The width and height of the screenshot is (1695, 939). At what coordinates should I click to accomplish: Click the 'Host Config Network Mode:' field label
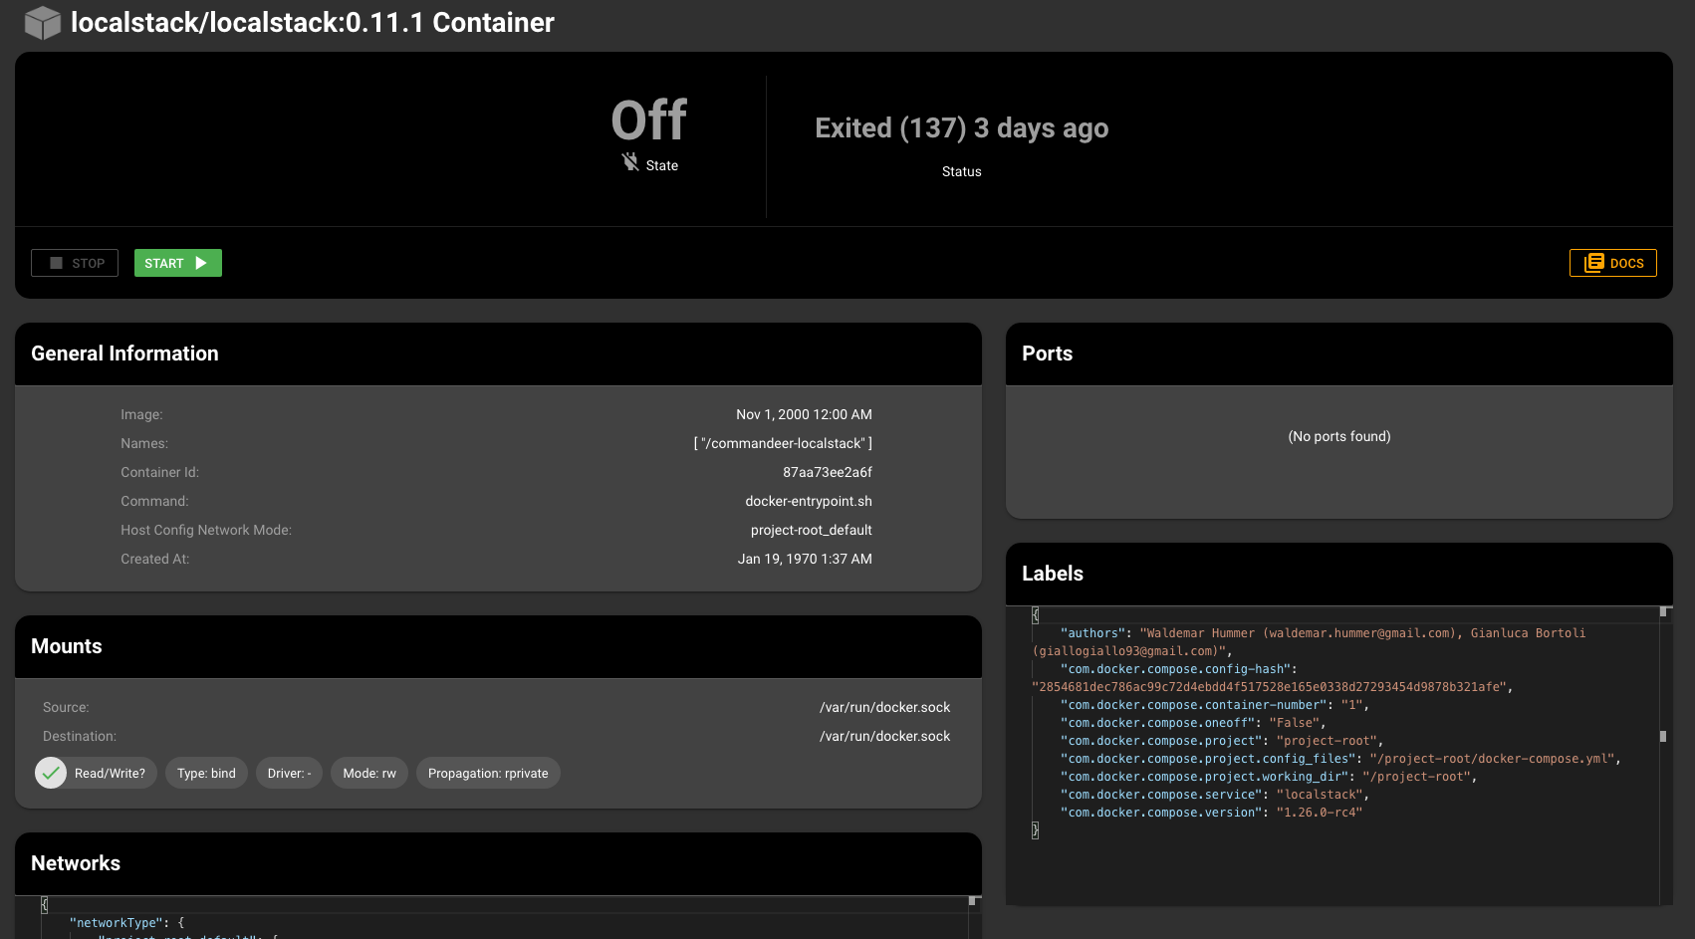[206, 530]
